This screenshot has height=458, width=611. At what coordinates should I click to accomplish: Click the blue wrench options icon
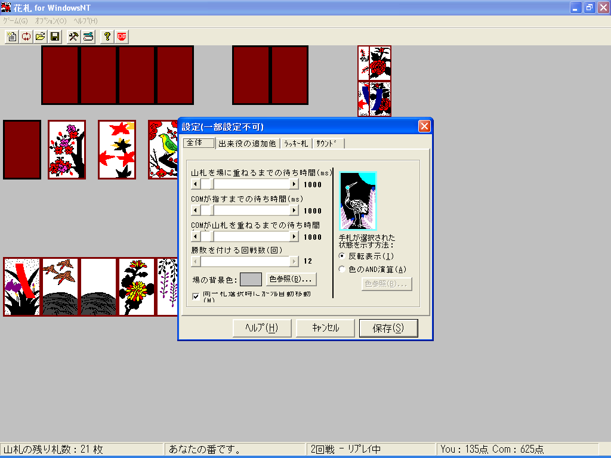[x=88, y=36]
